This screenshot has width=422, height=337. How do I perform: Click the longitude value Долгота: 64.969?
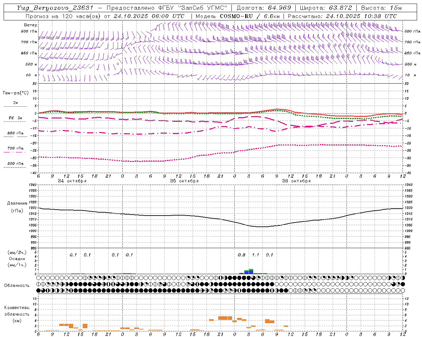(x=264, y=8)
